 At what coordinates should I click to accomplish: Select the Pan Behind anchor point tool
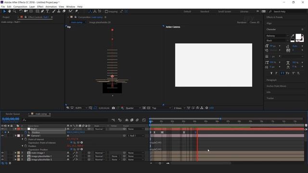[x=31, y=12]
